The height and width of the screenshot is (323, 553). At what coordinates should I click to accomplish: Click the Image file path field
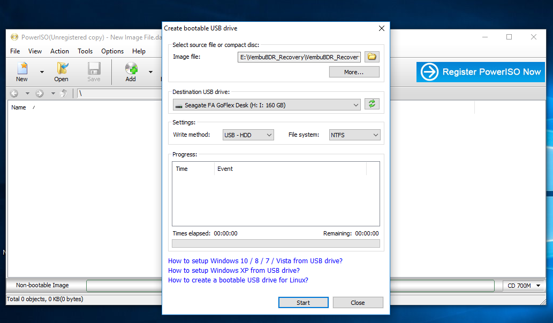tap(299, 57)
